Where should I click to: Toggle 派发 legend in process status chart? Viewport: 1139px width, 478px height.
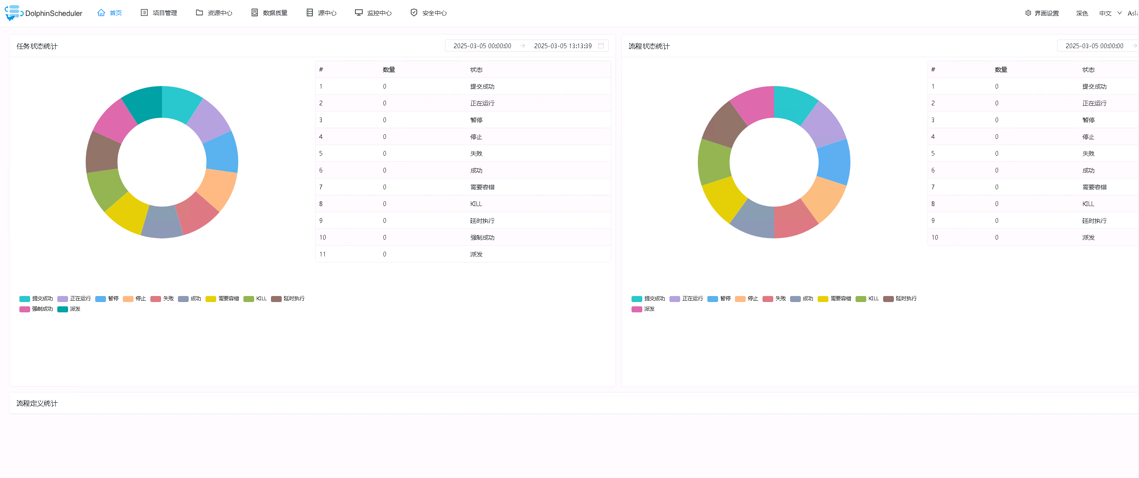pos(643,309)
